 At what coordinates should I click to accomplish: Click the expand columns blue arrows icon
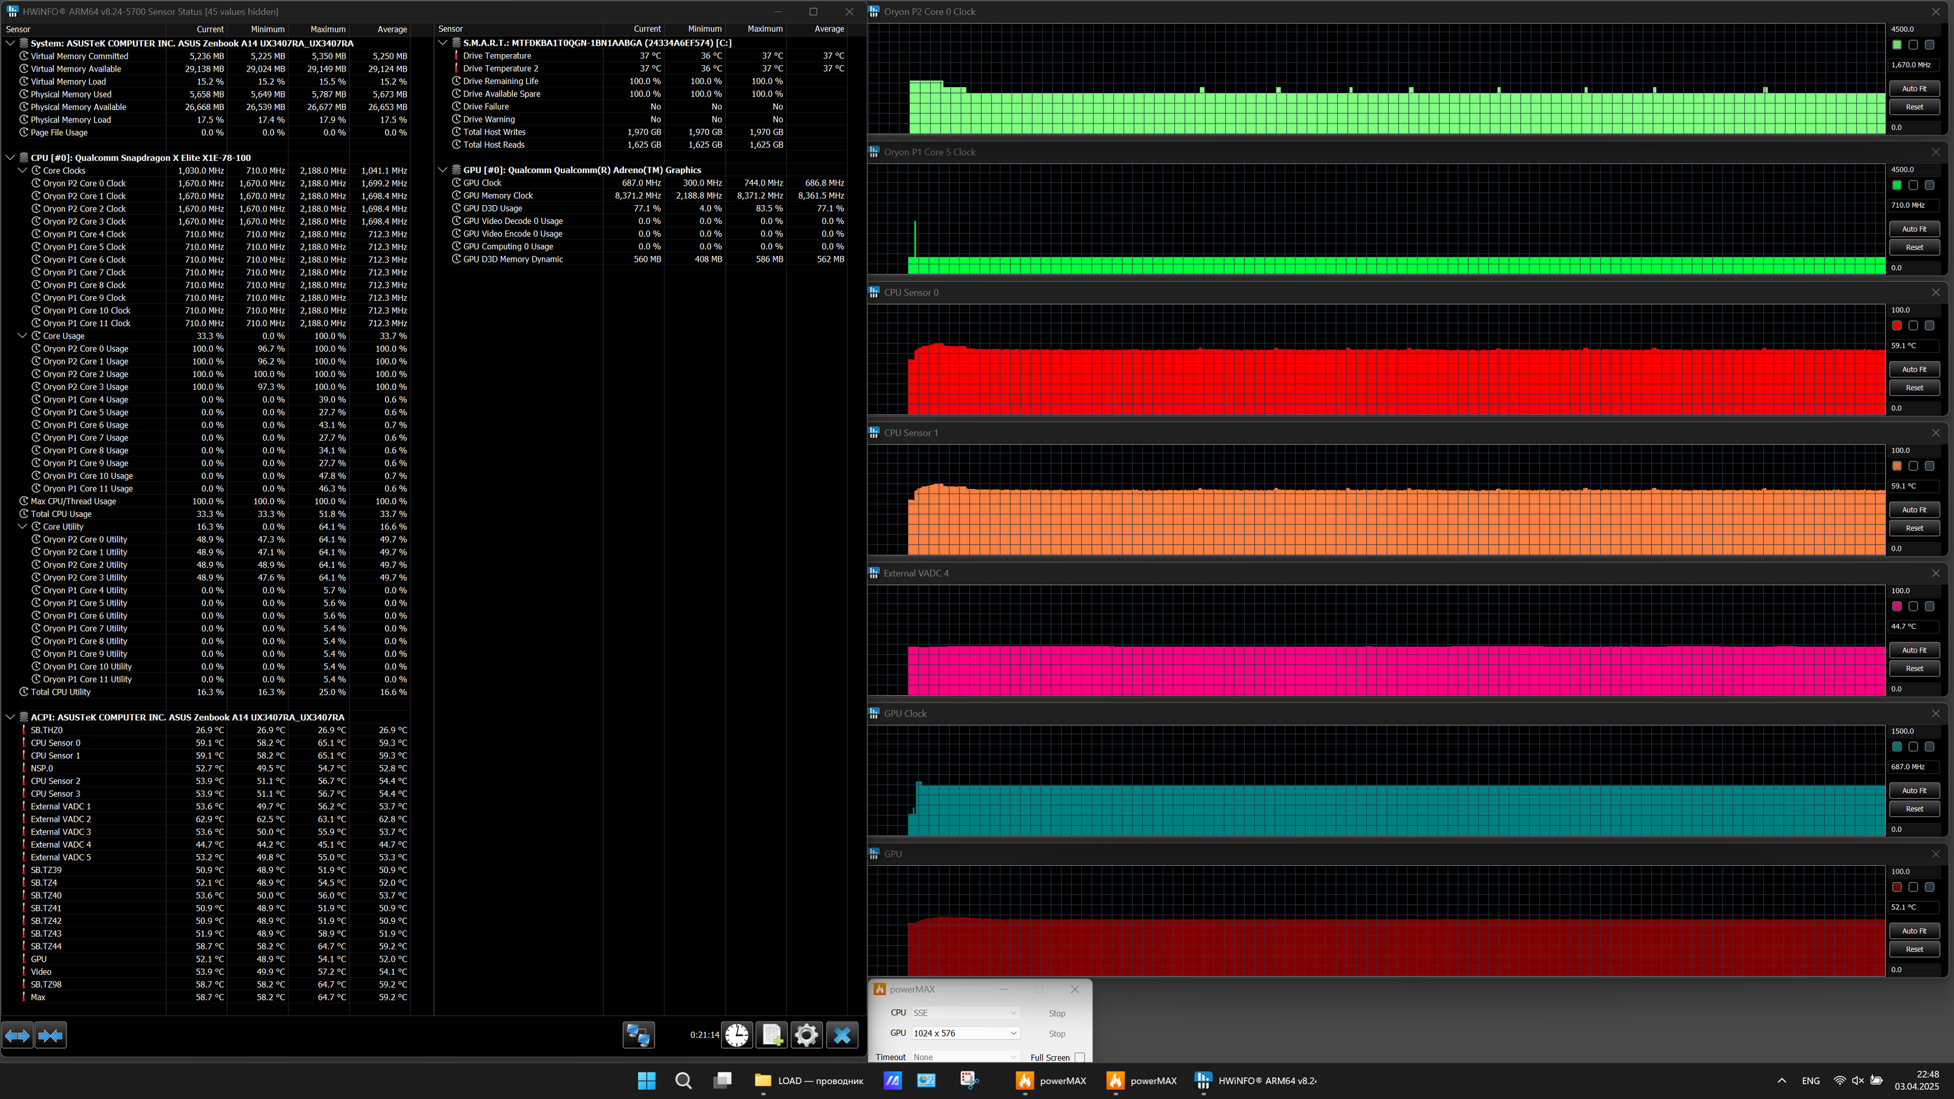(18, 1035)
